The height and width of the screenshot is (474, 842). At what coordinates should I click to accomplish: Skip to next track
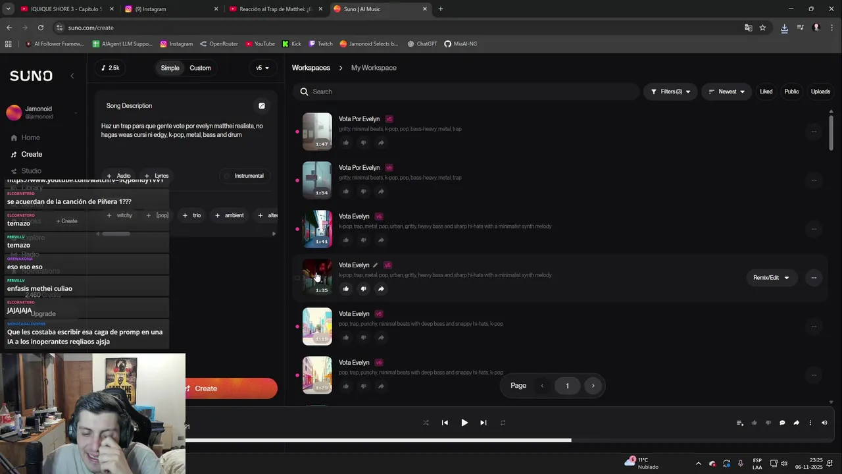[483, 423]
